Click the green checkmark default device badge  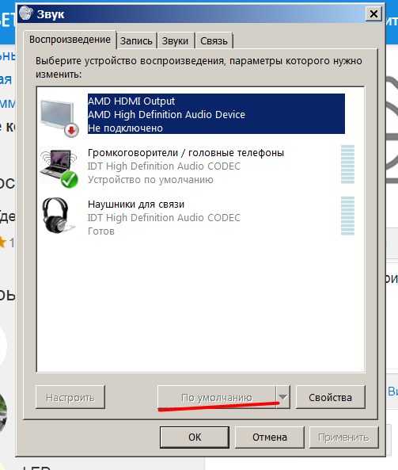(x=69, y=180)
